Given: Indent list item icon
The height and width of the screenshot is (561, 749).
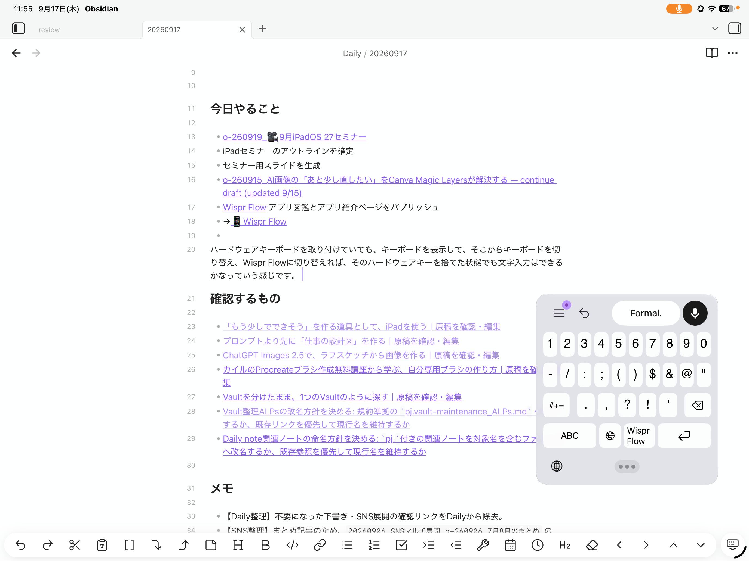Looking at the screenshot, I should point(429,545).
